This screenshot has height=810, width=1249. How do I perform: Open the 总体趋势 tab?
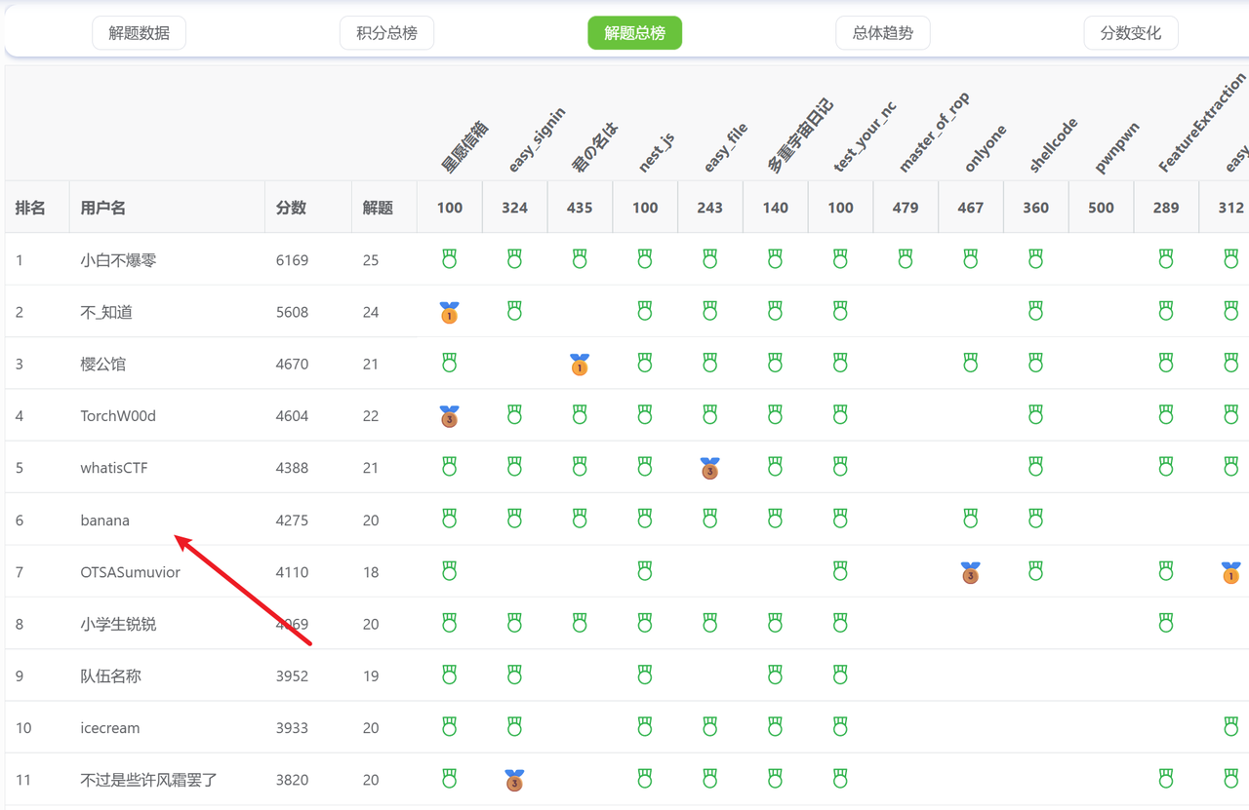882,33
